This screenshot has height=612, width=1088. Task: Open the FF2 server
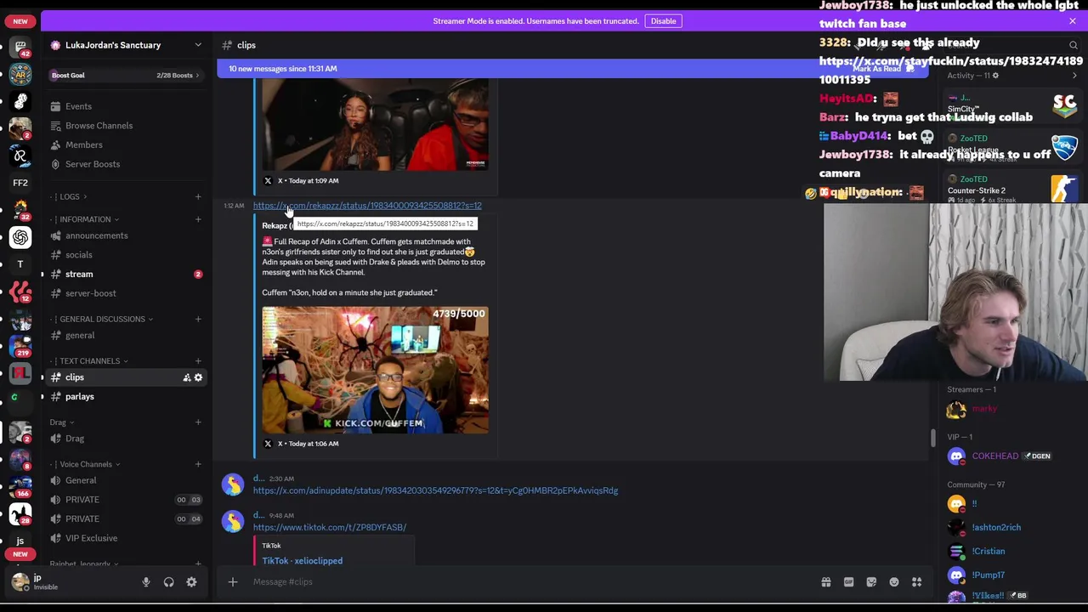point(20,183)
